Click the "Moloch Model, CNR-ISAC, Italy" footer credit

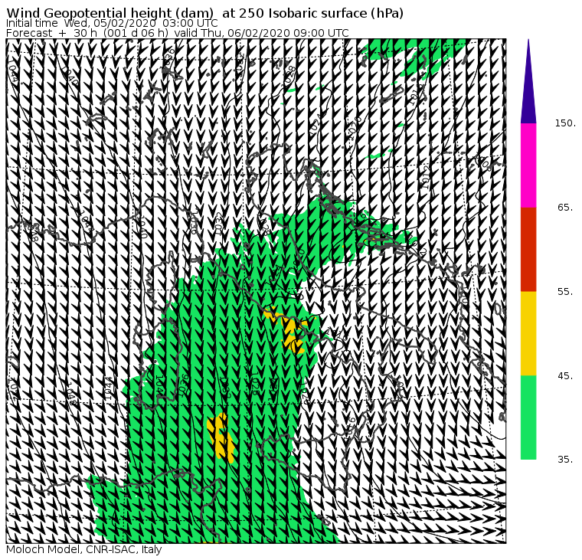84,549
